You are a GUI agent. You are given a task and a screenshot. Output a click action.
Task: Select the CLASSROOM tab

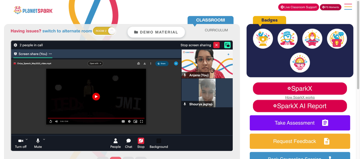click(211, 20)
